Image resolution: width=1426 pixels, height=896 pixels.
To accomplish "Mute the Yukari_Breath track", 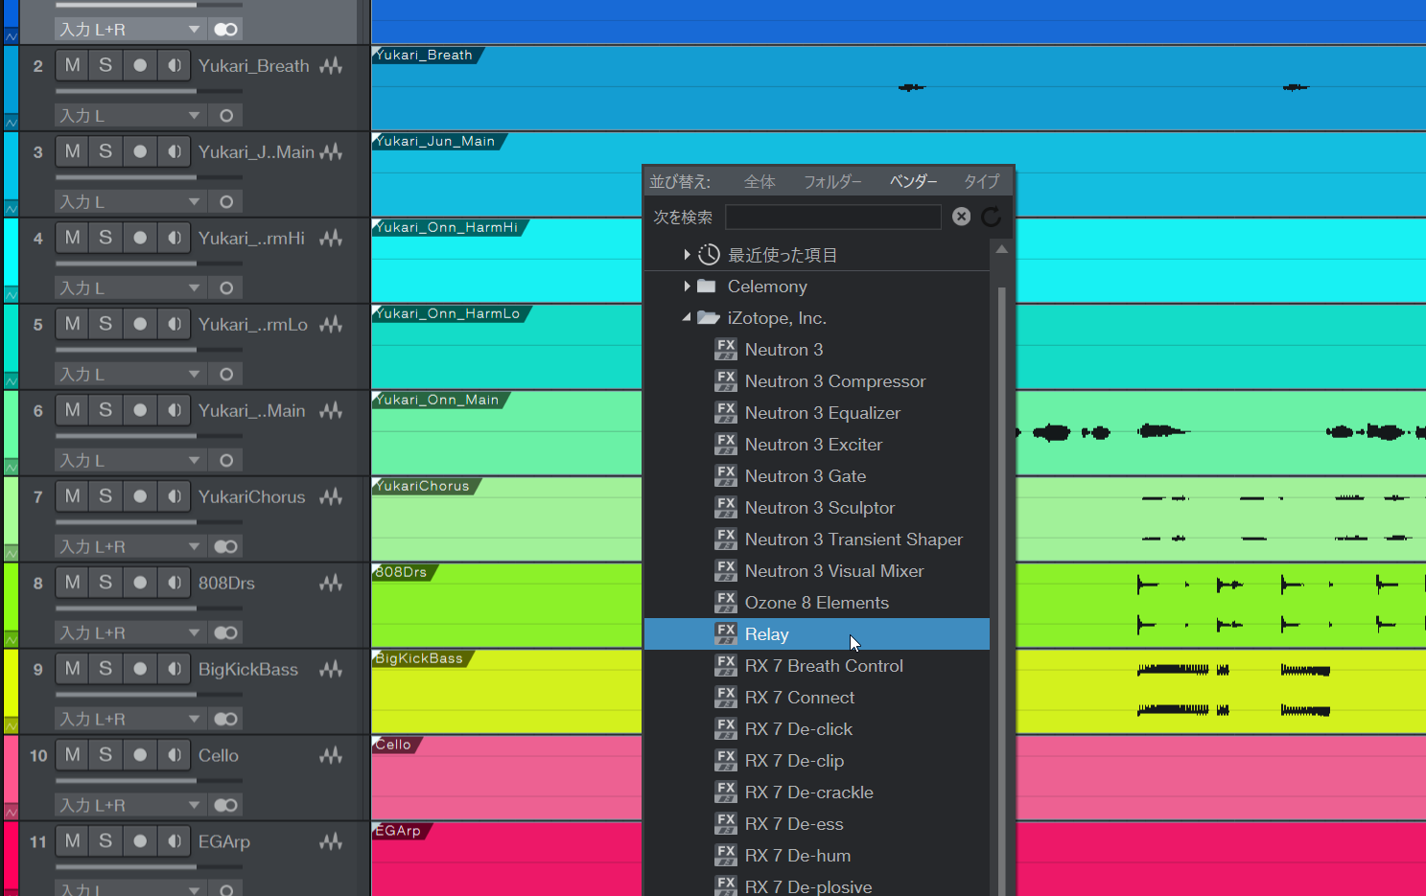I will (x=73, y=66).
